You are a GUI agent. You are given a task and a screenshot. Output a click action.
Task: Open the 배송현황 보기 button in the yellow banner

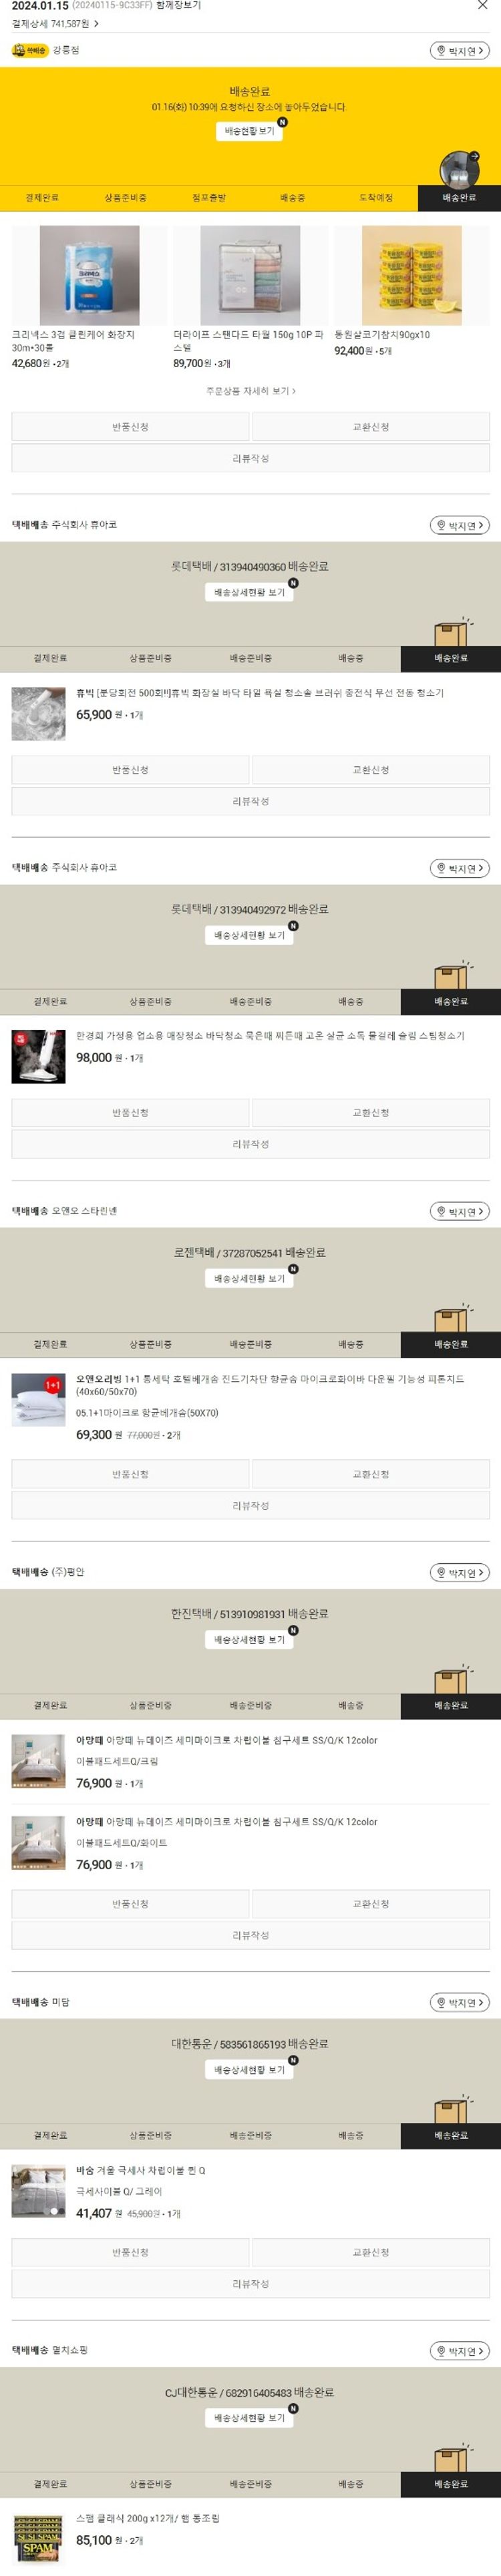coord(249,131)
